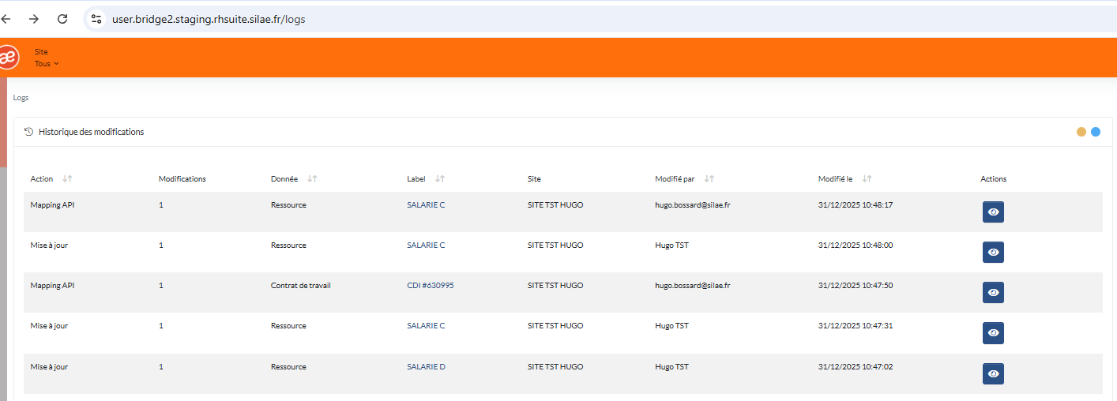The width and height of the screenshot is (1117, 401).
Task: View details of the CDI #630995 log
Action: 993,293
